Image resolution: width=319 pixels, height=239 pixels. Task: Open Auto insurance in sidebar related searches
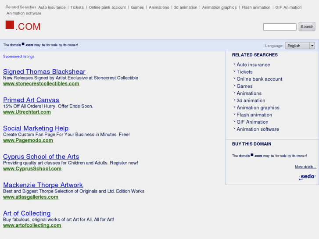(x=253, y=64)
